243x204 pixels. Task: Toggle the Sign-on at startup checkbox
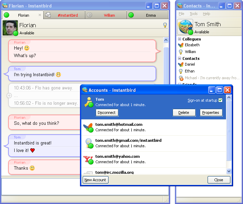(x=220, y=100)
